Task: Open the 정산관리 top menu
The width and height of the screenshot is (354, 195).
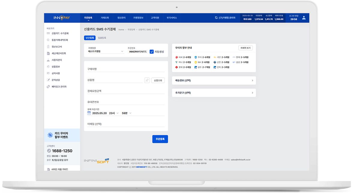Action: coord(121,18)
